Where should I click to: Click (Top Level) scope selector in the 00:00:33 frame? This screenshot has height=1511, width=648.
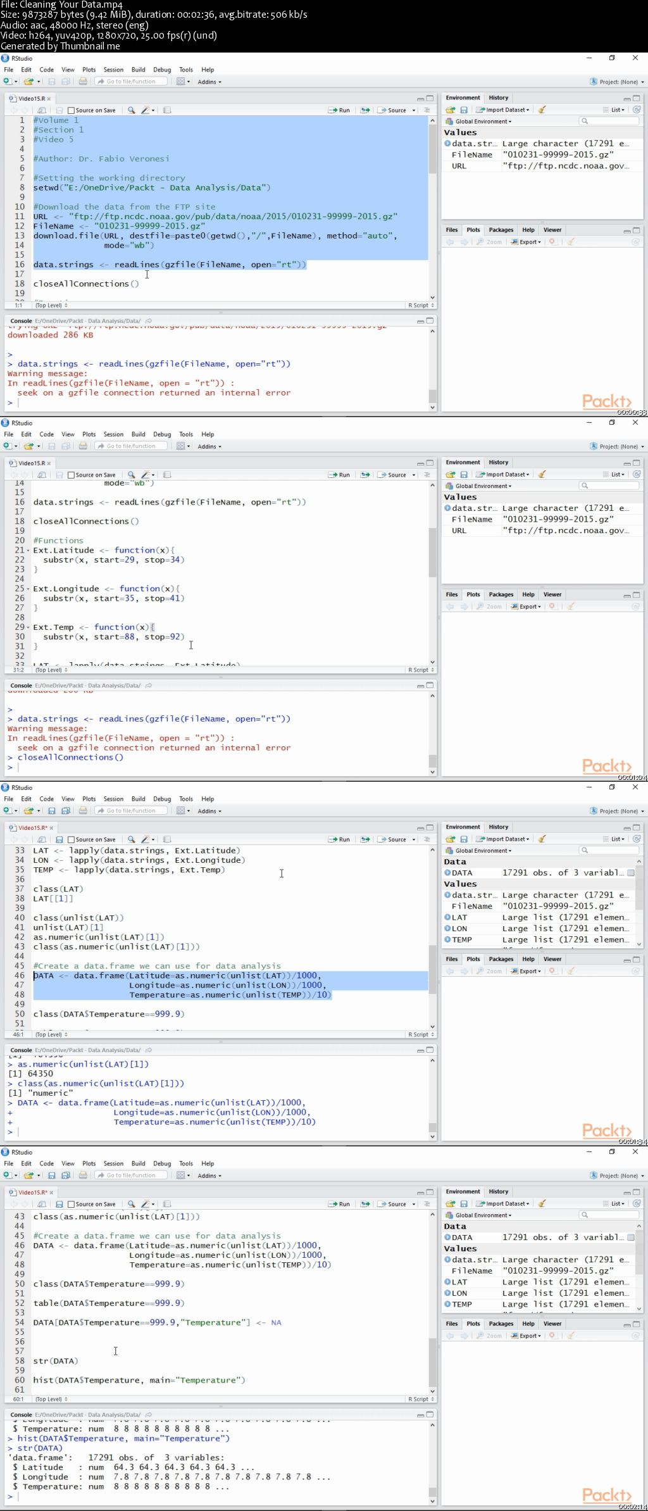[51, 305]
